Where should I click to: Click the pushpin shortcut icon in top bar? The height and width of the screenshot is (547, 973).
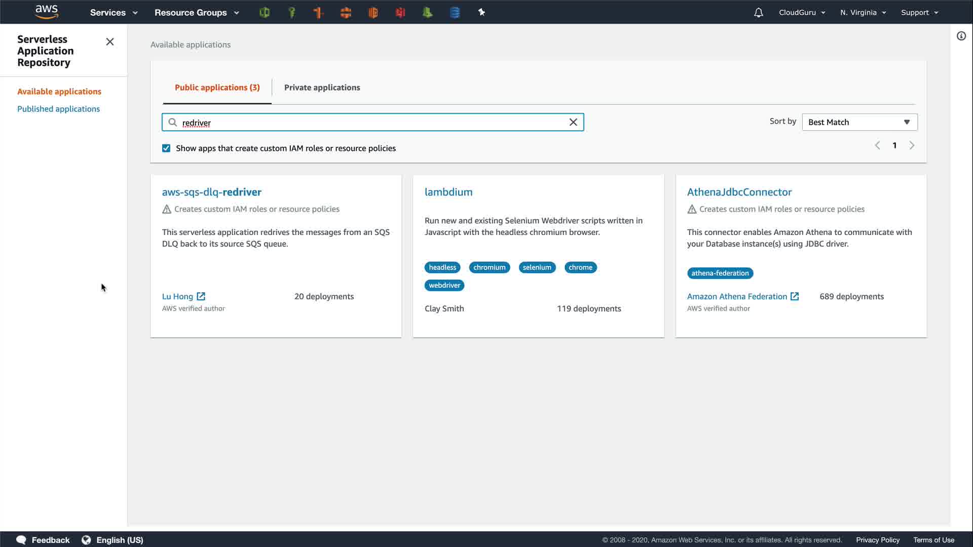[x=481, y=12]
